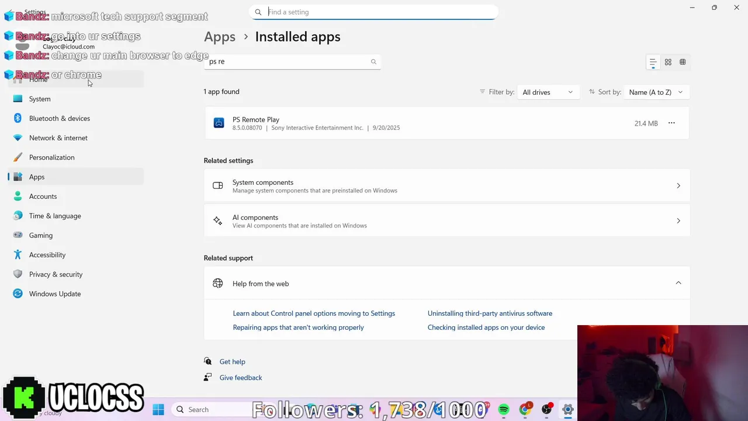
Task: Open the Windows Start menu
Action: click(158, 409)
